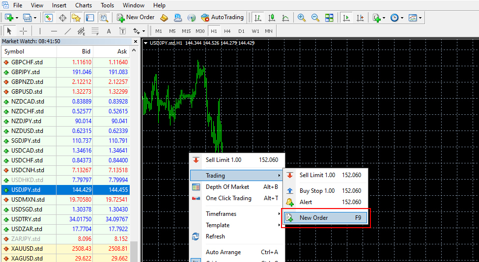Toggle the Strategy Tester icon
The width and height of the screenshot is (479, 262).
click(104, 18)
